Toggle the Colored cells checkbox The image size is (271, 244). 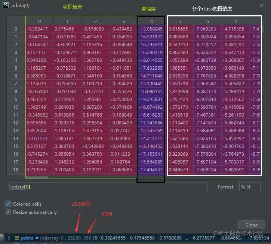(8, 204)
